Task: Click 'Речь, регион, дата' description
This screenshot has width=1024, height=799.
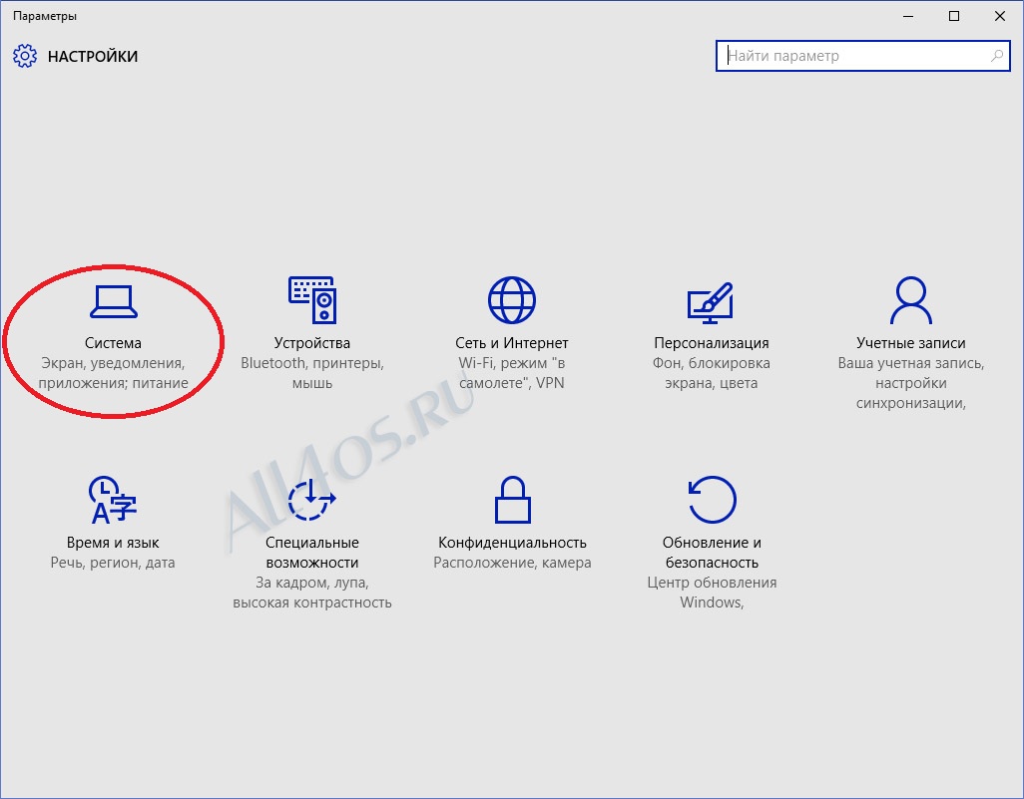Action: pyautogui.click(x=113, y=563)
